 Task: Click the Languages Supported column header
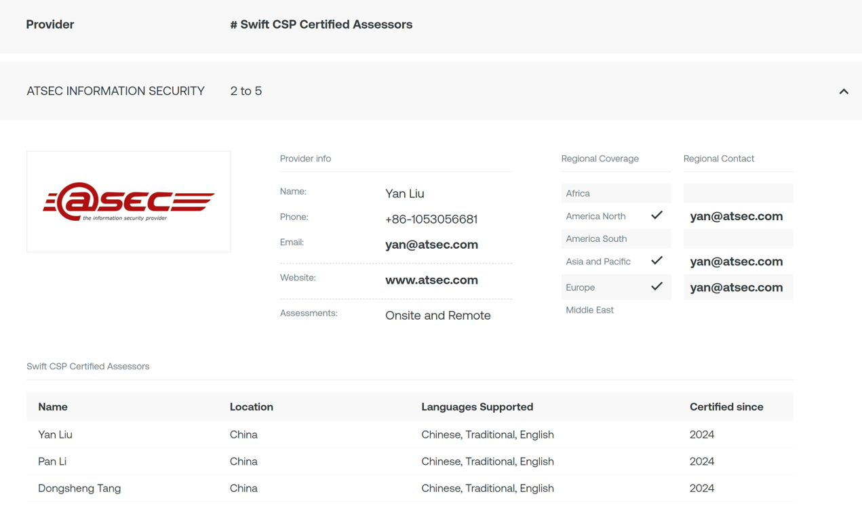click(x=477, y=407)
